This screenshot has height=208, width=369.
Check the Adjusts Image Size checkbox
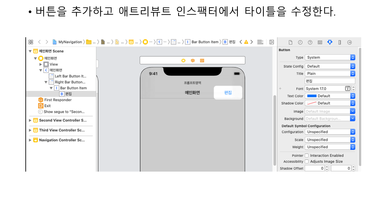coord(307,161)
